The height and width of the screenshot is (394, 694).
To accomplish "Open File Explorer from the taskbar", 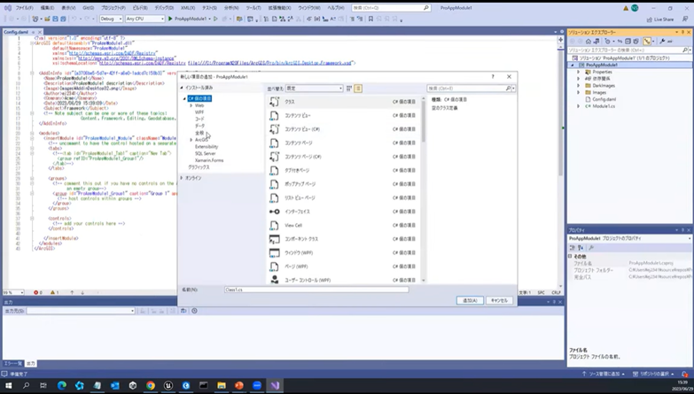I will click(x=222, y=386).
